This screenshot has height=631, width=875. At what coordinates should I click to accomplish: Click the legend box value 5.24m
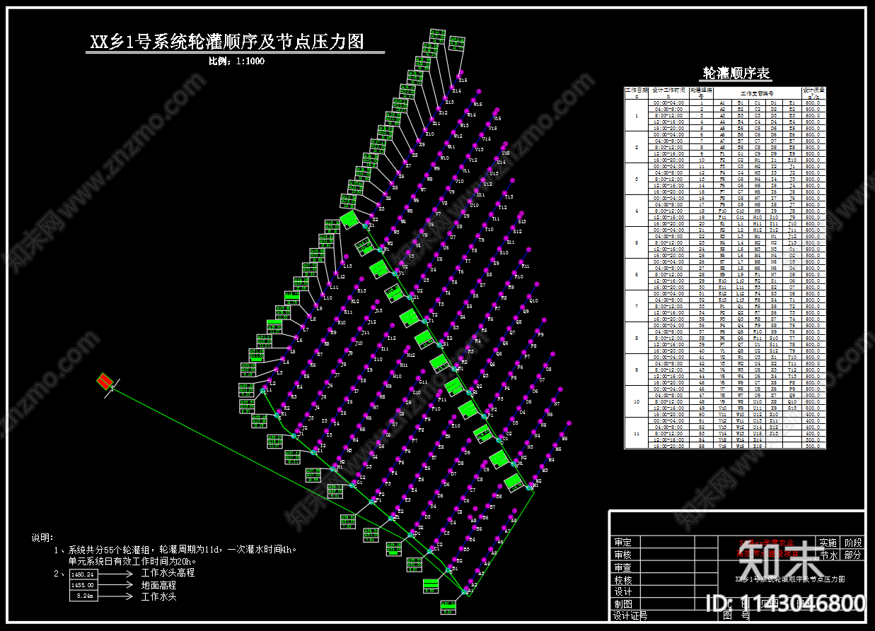coord(83,597)
